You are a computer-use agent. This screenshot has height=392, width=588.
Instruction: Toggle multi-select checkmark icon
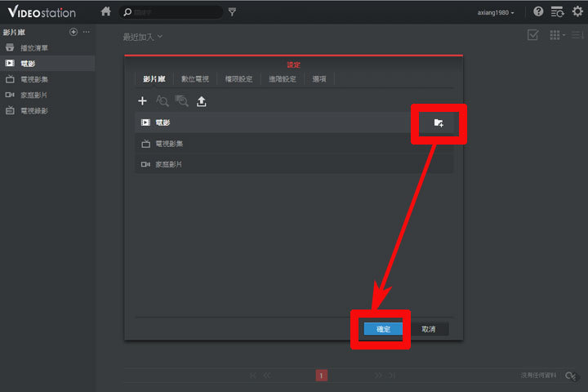click(x=532, y=35)
